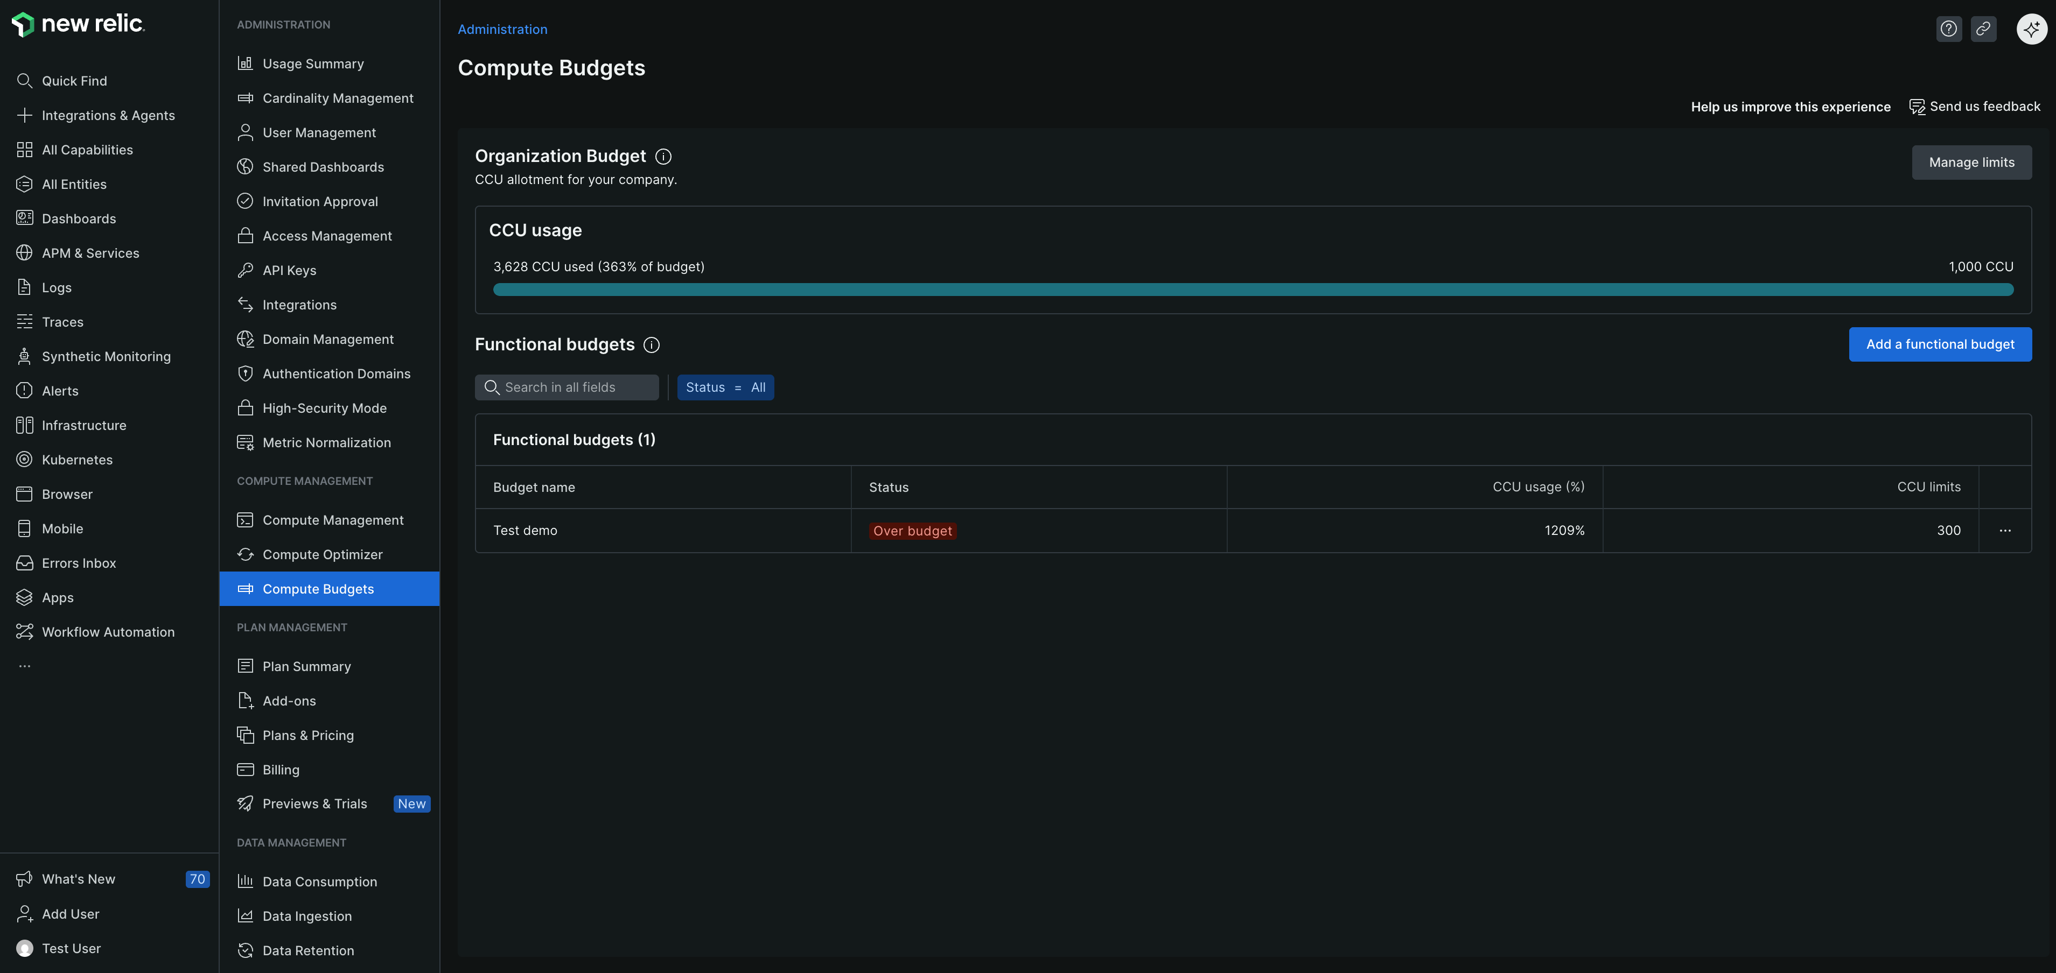Click the CCU usage progress bar

1252,290
